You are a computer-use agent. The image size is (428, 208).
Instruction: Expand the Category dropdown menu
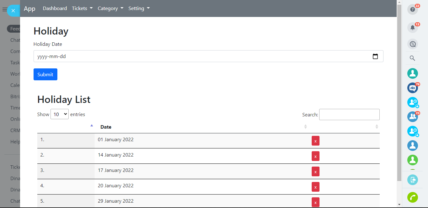tap(110, 8)
